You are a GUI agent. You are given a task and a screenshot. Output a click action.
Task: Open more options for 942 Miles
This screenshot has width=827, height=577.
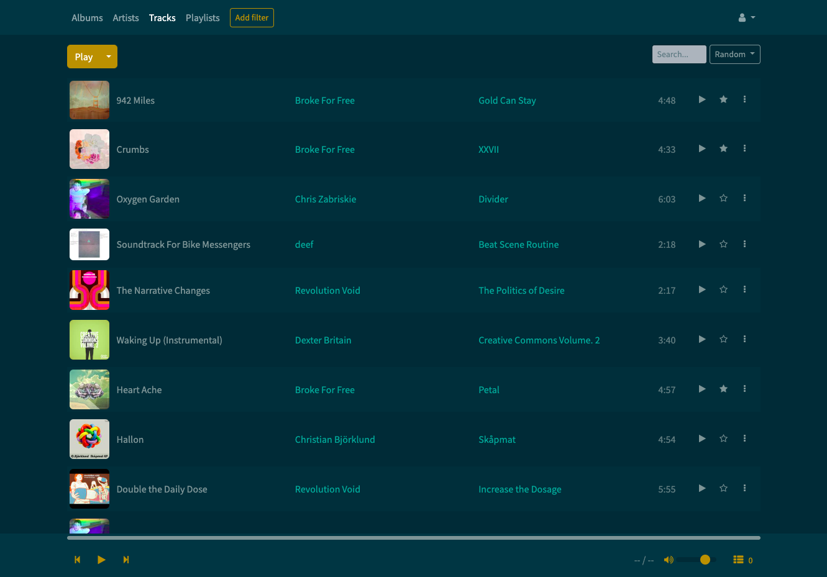(x=744, y=99)
